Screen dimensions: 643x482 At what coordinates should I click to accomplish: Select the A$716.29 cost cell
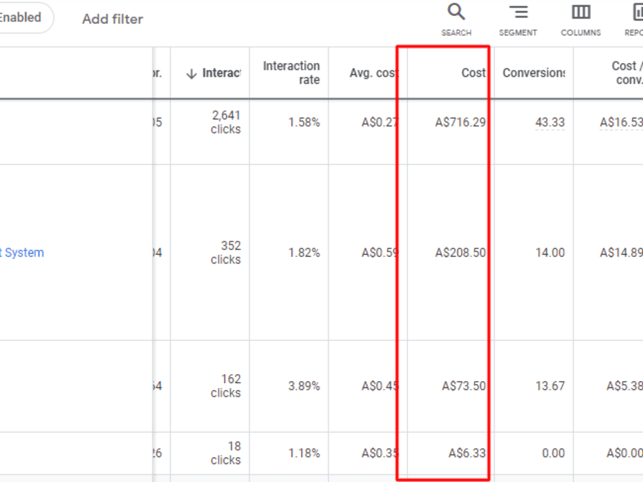pyautogui.click(x=460, y=122)
